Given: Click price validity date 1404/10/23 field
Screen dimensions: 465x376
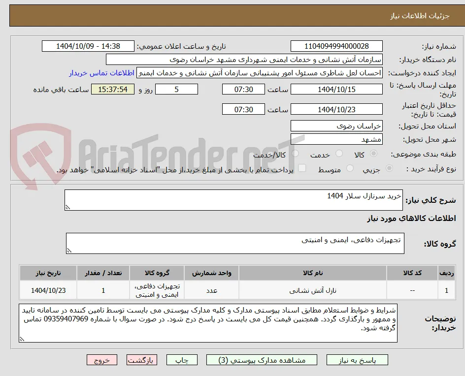Looking at the screenshot, I should pos(336,109).
